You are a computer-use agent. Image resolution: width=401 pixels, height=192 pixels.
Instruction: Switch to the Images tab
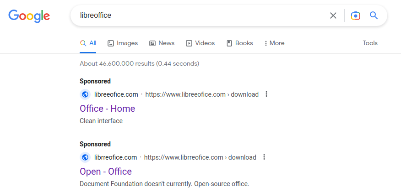(x=123, y=43)
